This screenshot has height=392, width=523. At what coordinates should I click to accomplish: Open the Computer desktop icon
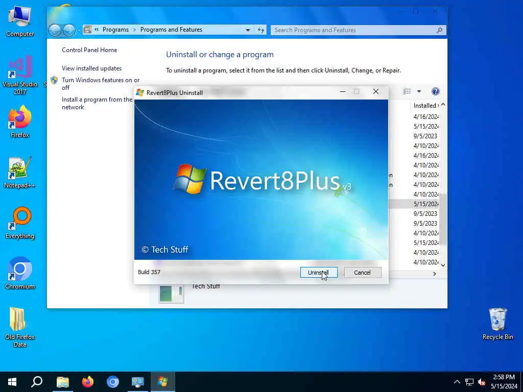tap(20, 21)
